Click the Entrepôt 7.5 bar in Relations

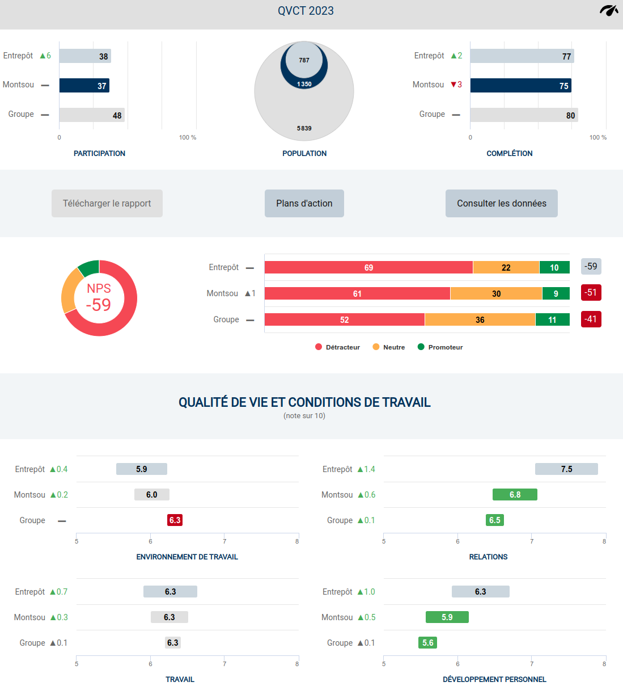coord(566,469)
